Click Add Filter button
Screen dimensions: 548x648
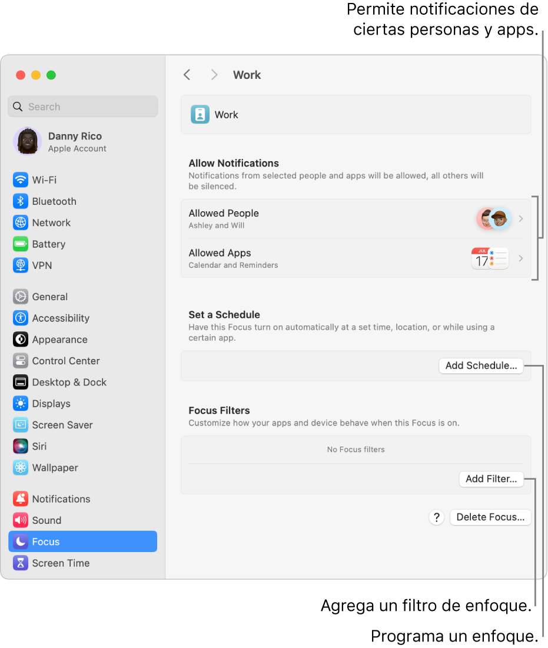[x=491, y=479]
